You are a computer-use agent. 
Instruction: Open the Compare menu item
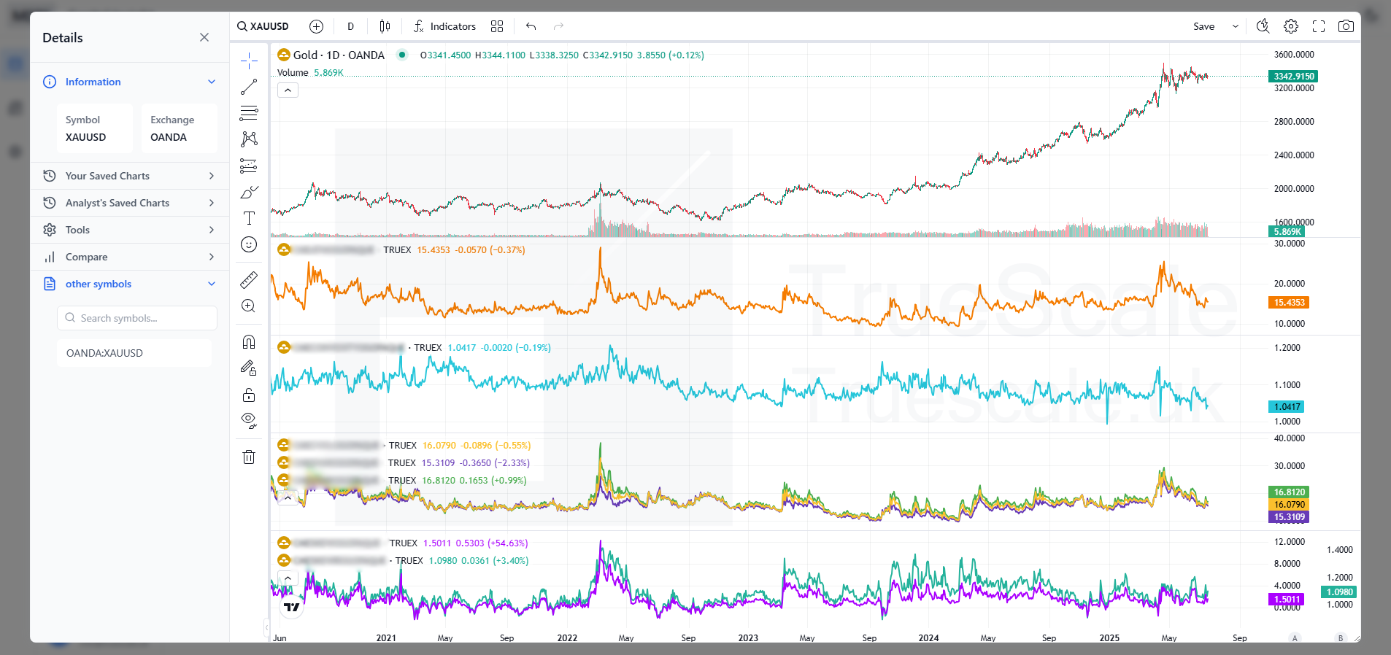(130, 257)
